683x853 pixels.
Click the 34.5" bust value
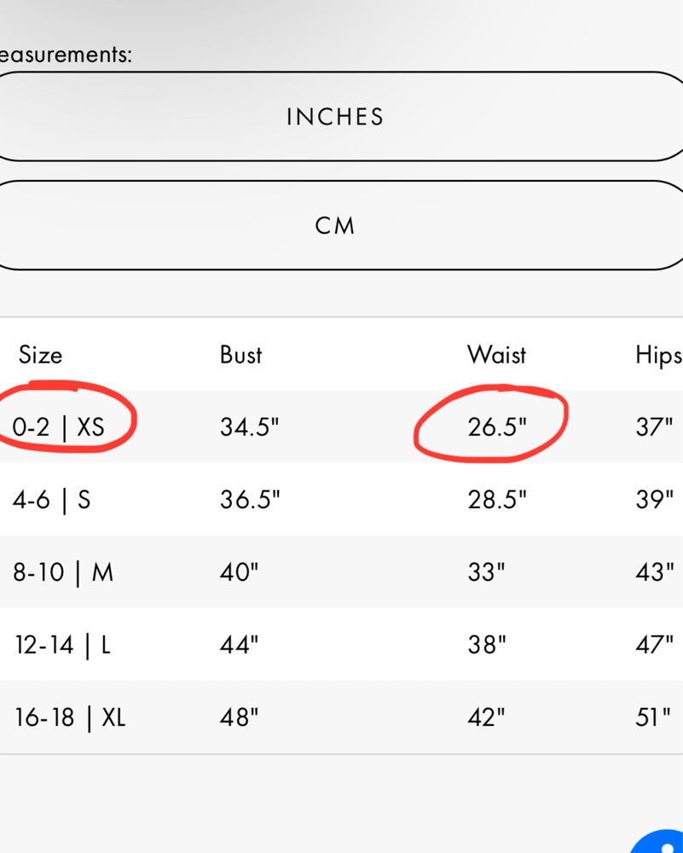250,427
